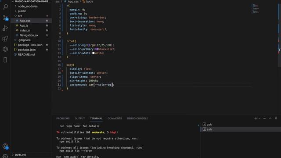Screen dimensions: 281x158
Task: Select the second zsh terminal
Action: [x=241, y=129]
